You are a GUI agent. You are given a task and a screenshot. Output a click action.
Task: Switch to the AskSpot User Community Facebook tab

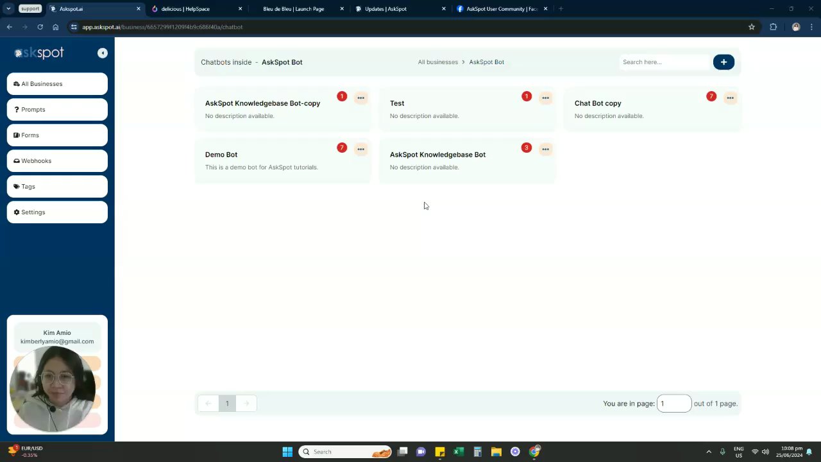[502, 9]
